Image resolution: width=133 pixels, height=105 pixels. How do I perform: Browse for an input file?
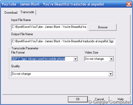[x=103, y=27]
